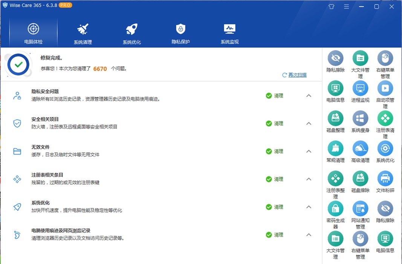Image resolution: width=402 pixels, height=264 pixels.
Task: Click 清理 status on 电脑使用痕迹 row
Action: click(x=275, y=235)
